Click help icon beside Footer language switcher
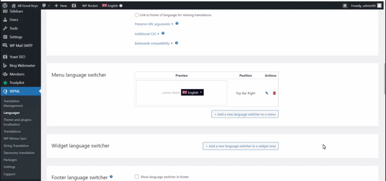 (x=111, y=177)
